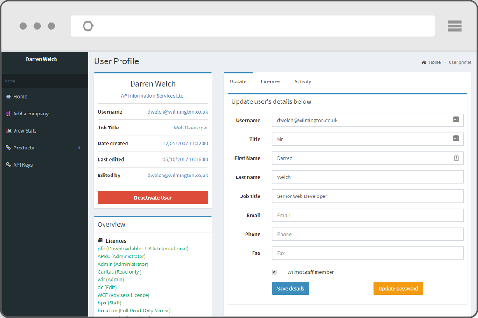
Task: Click the Update password button
Action: tap(398, 288)
